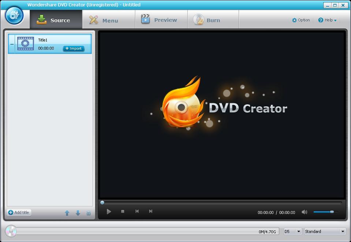Delete the selected title using trash icon
This screenshot has width=351, height=242.
(x=88, y=213)
